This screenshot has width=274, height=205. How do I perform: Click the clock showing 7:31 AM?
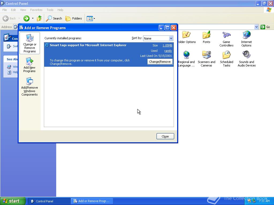point(264,201)
